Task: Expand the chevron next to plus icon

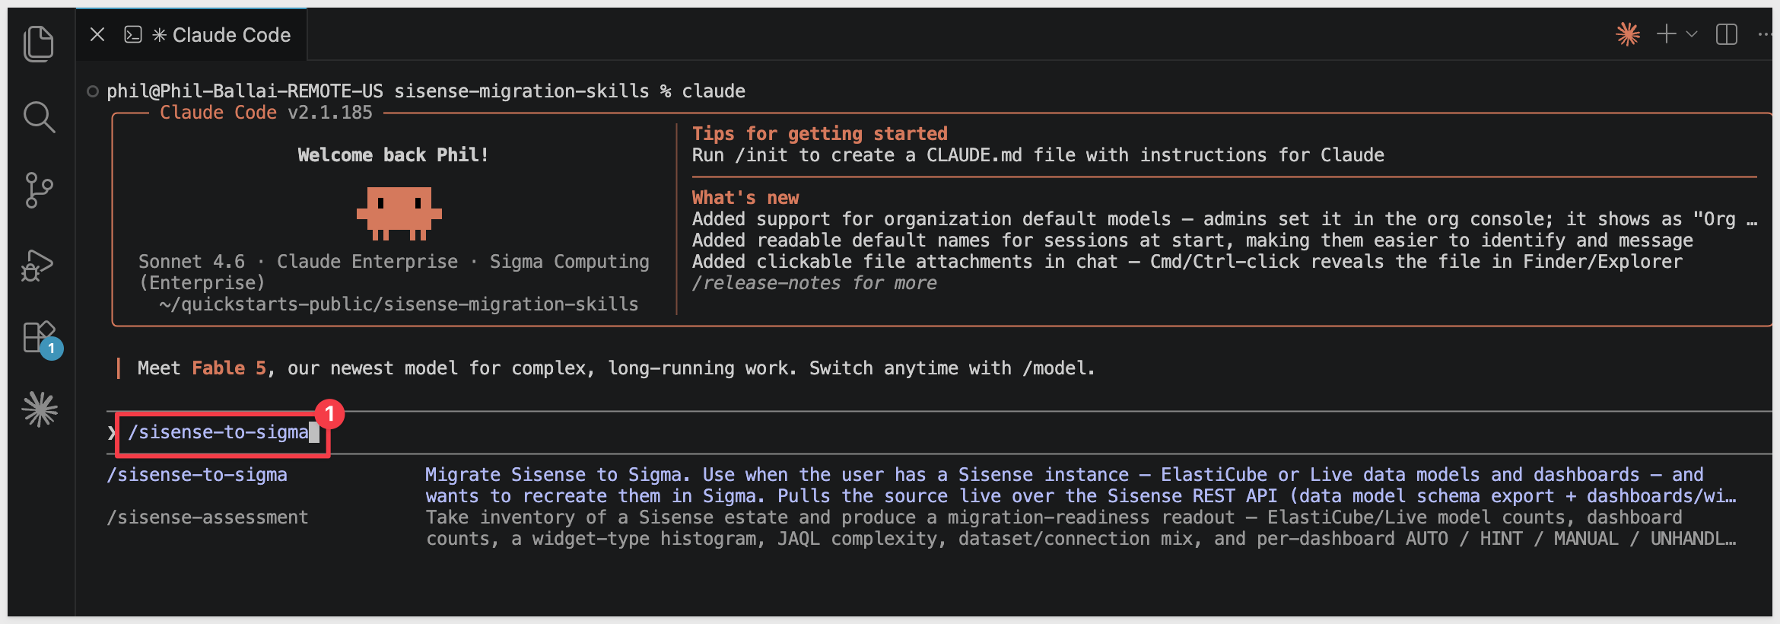Action: [x=1692, y=34]
